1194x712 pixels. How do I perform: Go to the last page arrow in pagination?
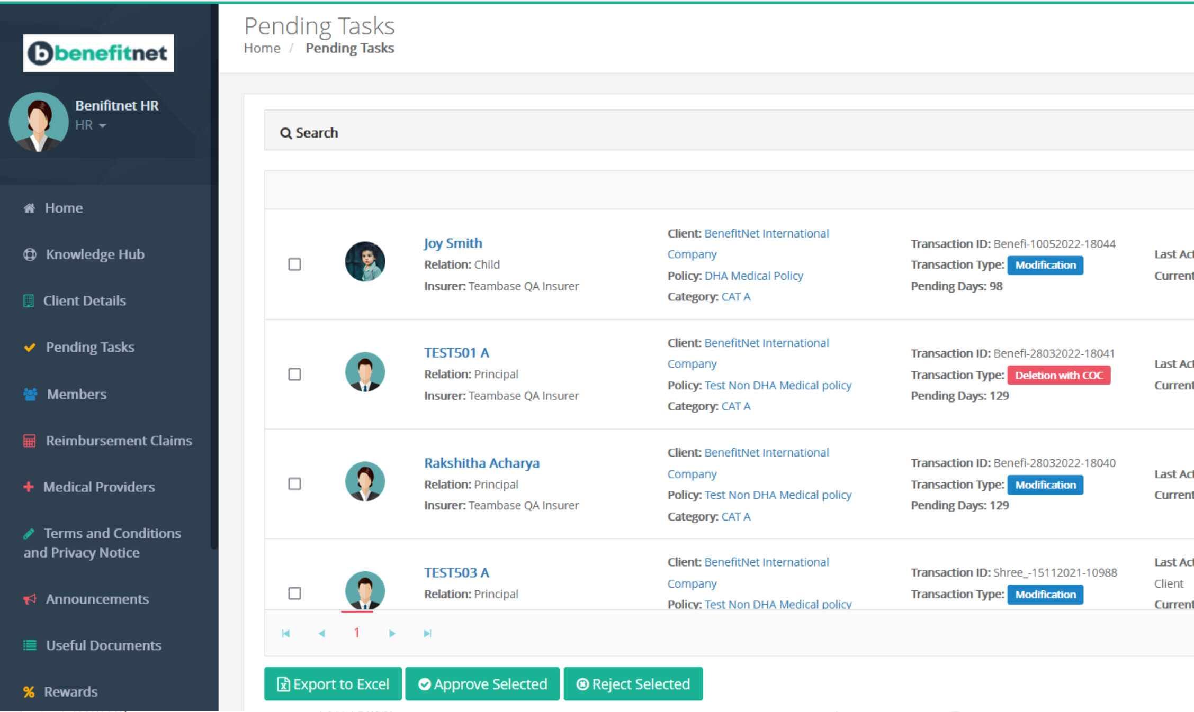point(427,633)
